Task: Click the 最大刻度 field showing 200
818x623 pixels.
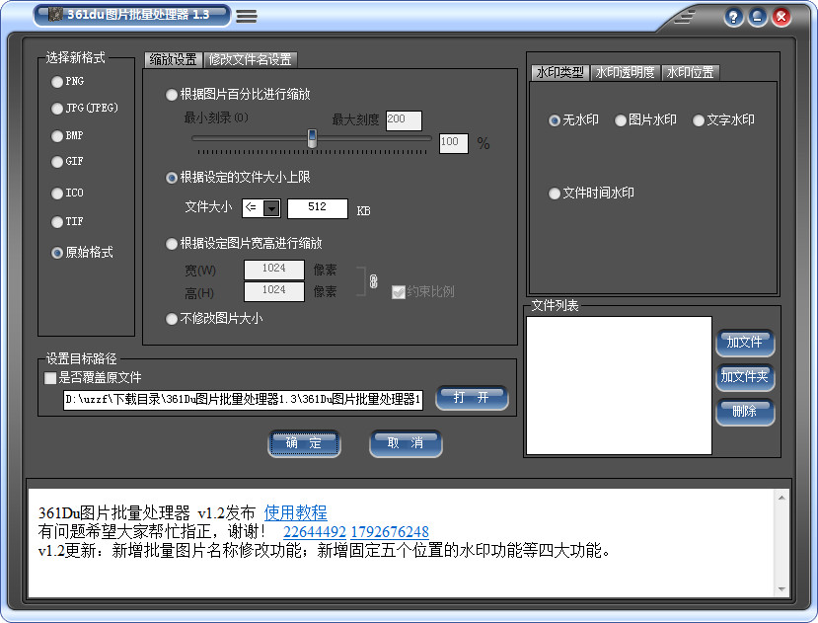Action: (x=404, y=120)
